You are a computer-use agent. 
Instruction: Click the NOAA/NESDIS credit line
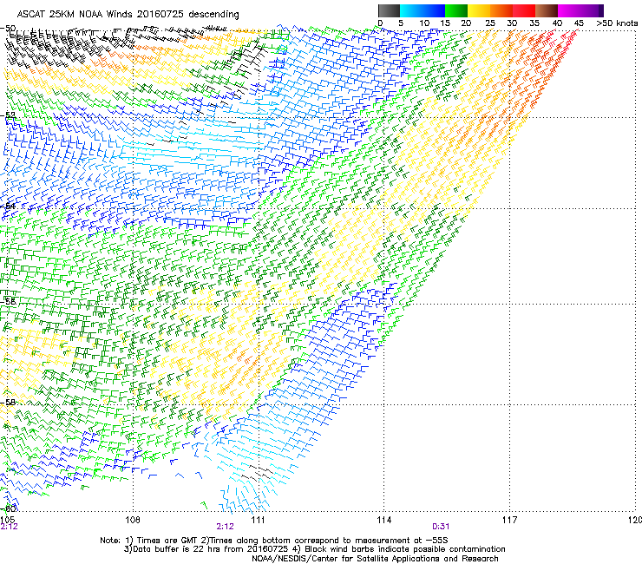pyautogui.click(x=375, y=559)
